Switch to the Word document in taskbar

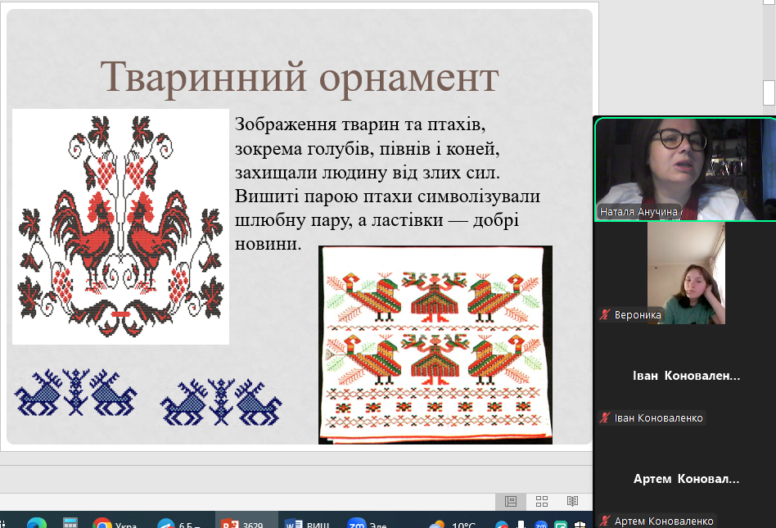click(x=307, y=524)
